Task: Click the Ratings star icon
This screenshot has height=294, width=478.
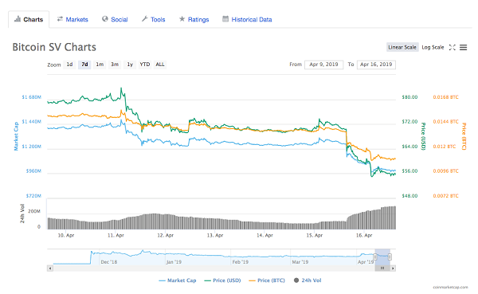Action: [182, 19]
